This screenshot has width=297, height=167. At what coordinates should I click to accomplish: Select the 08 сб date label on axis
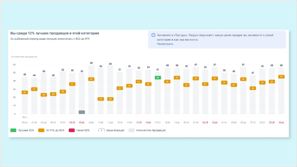(72, 123)
